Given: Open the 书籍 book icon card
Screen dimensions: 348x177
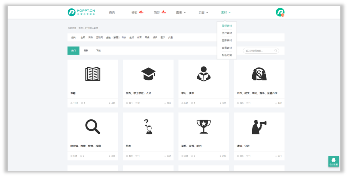Looking at the screenshot, I should click(93, 74).
